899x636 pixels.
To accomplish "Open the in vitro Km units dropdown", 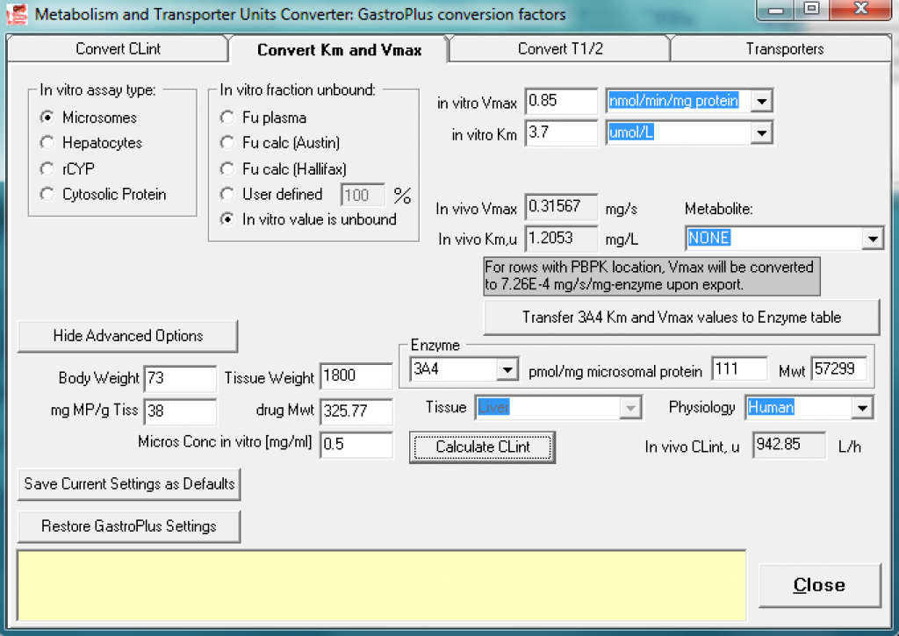I will (761, 133).
